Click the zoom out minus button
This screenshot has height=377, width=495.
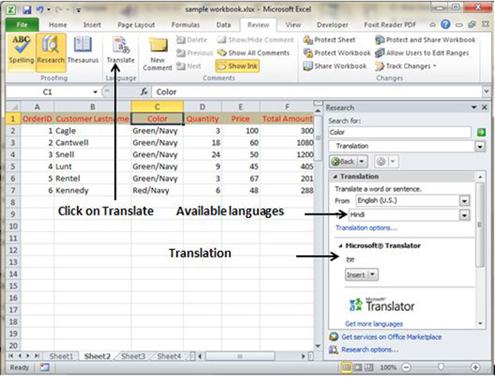[x=407, y=367]
